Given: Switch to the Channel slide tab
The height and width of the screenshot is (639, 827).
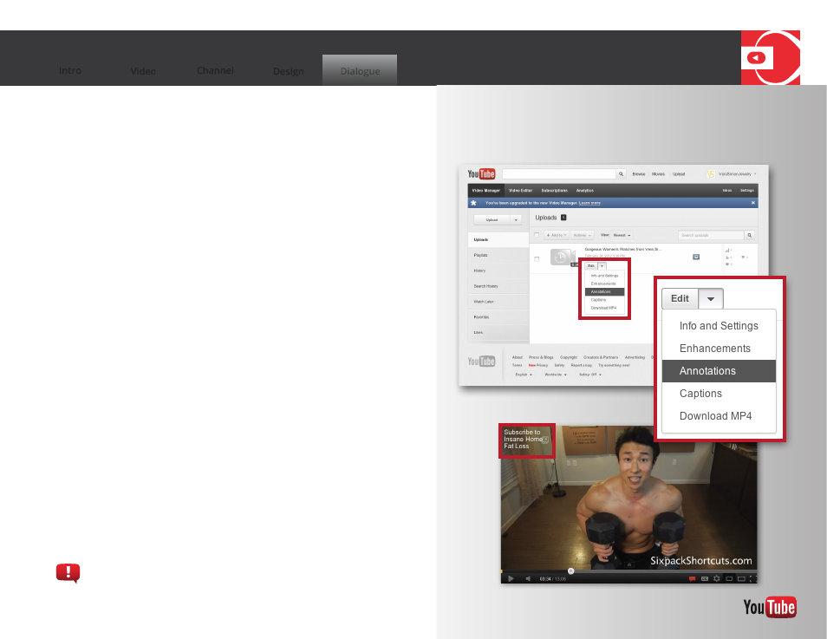Looking at the screenshot, I should coord(215,71).
